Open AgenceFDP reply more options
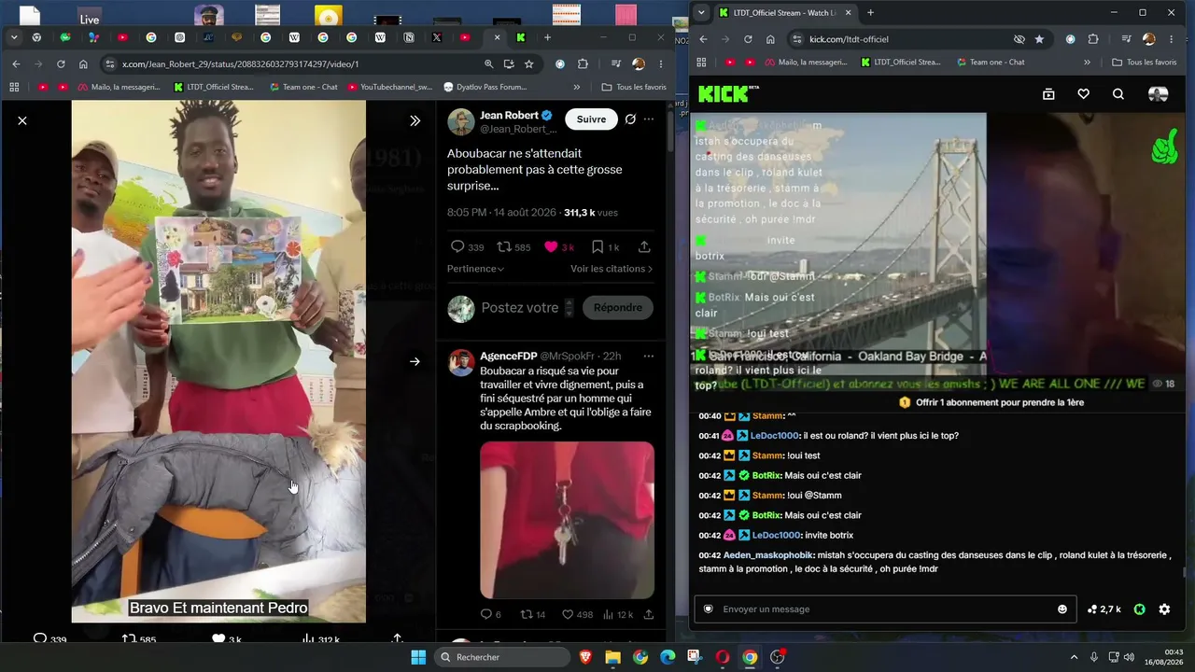 (649, 357)
